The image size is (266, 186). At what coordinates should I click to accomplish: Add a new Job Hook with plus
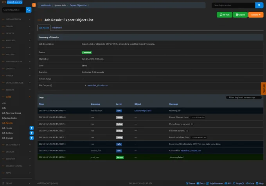[x=32, y=128]
